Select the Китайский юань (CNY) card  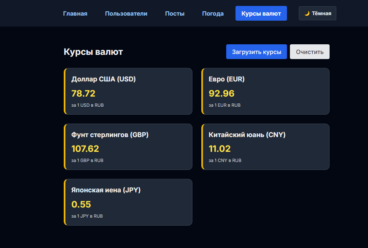[x=265, y=147]
